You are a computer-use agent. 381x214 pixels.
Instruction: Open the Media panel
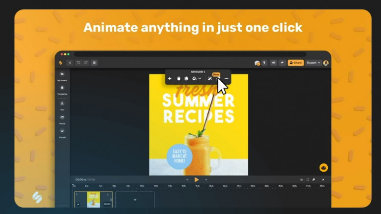(62, 118)
